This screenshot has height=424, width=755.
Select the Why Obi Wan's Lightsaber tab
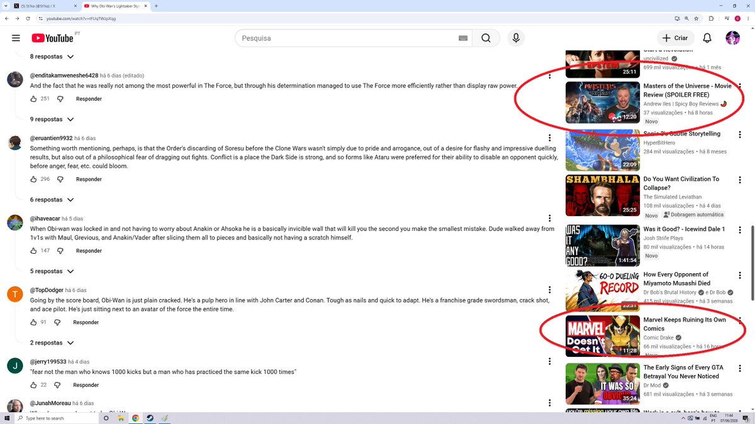pos(115,6)
